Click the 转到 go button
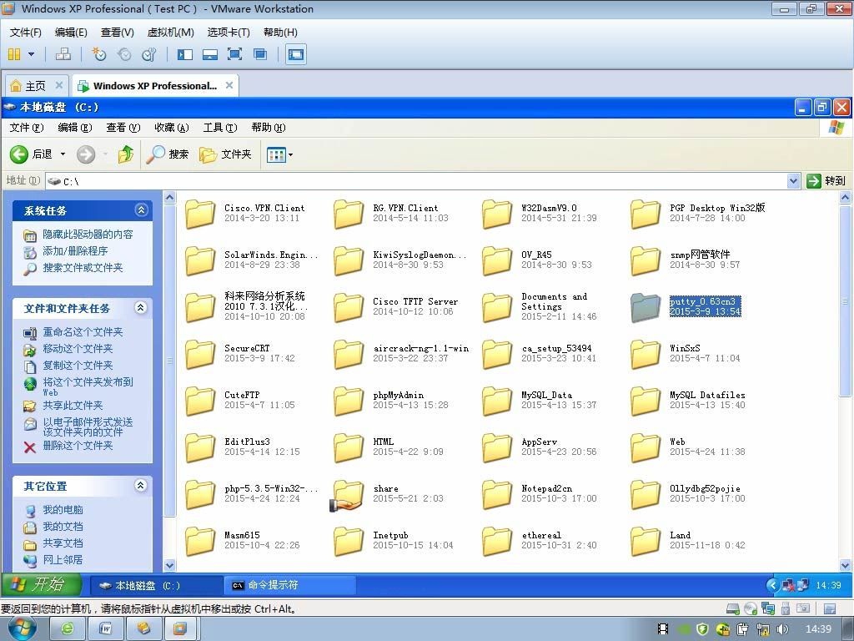854x641 pixels. point(826,181)
